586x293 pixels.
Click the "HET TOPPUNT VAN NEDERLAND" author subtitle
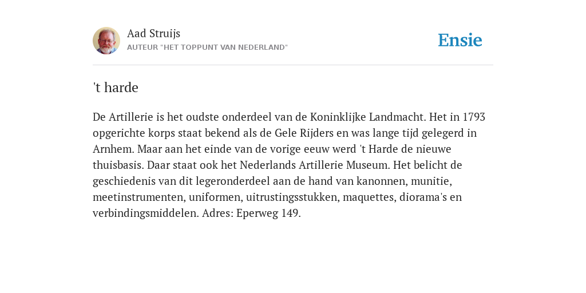pyautogui.click(x=207, y=47)
